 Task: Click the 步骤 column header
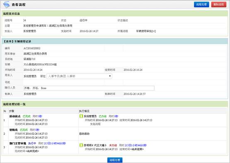12,111
